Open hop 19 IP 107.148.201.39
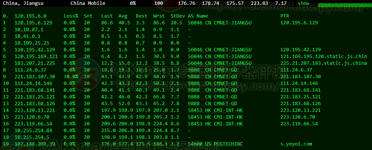The width and height of the screenshot is (372, 150). (x=35, y=144)
